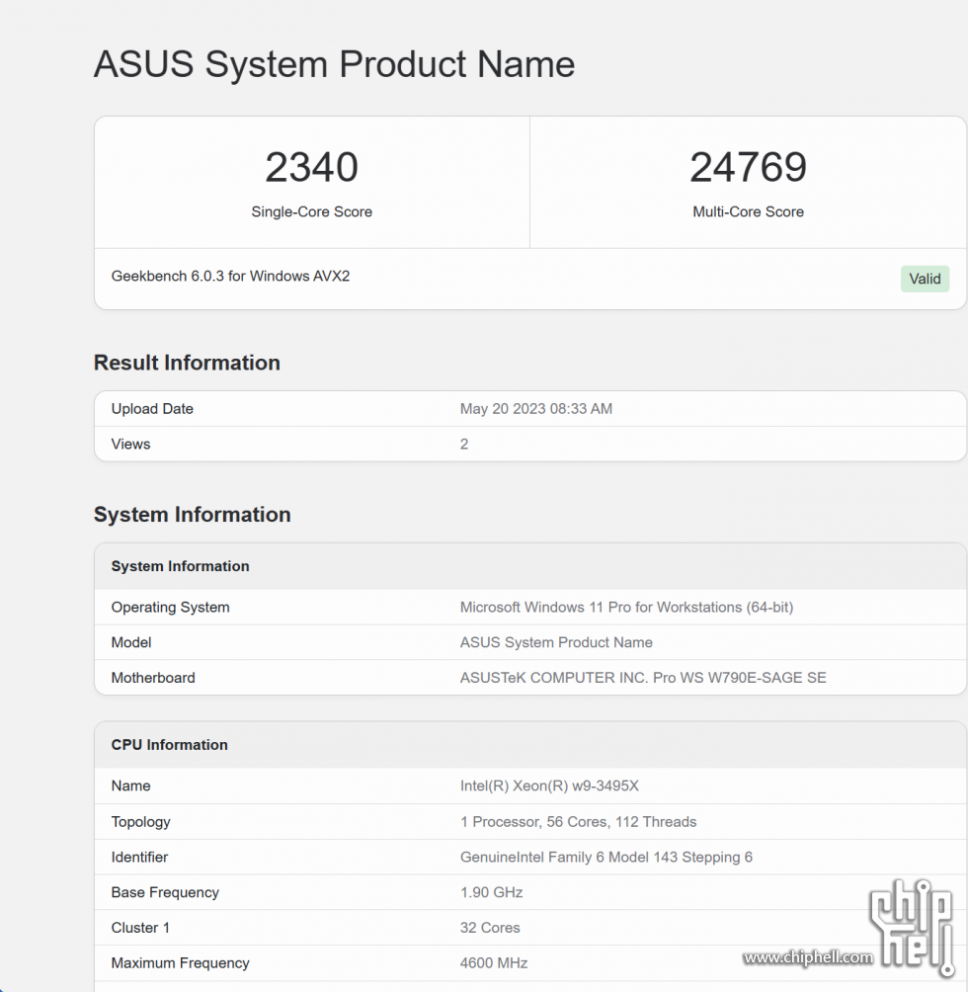Viewport: 968px width, 992px height.
Task: Select the 4600 MHz maximum frequency value
Action: pos(494,963)
